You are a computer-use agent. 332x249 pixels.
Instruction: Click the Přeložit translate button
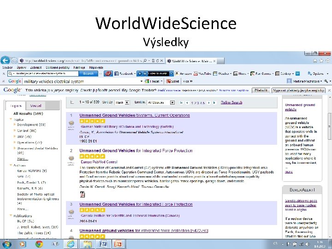[261, 90]
